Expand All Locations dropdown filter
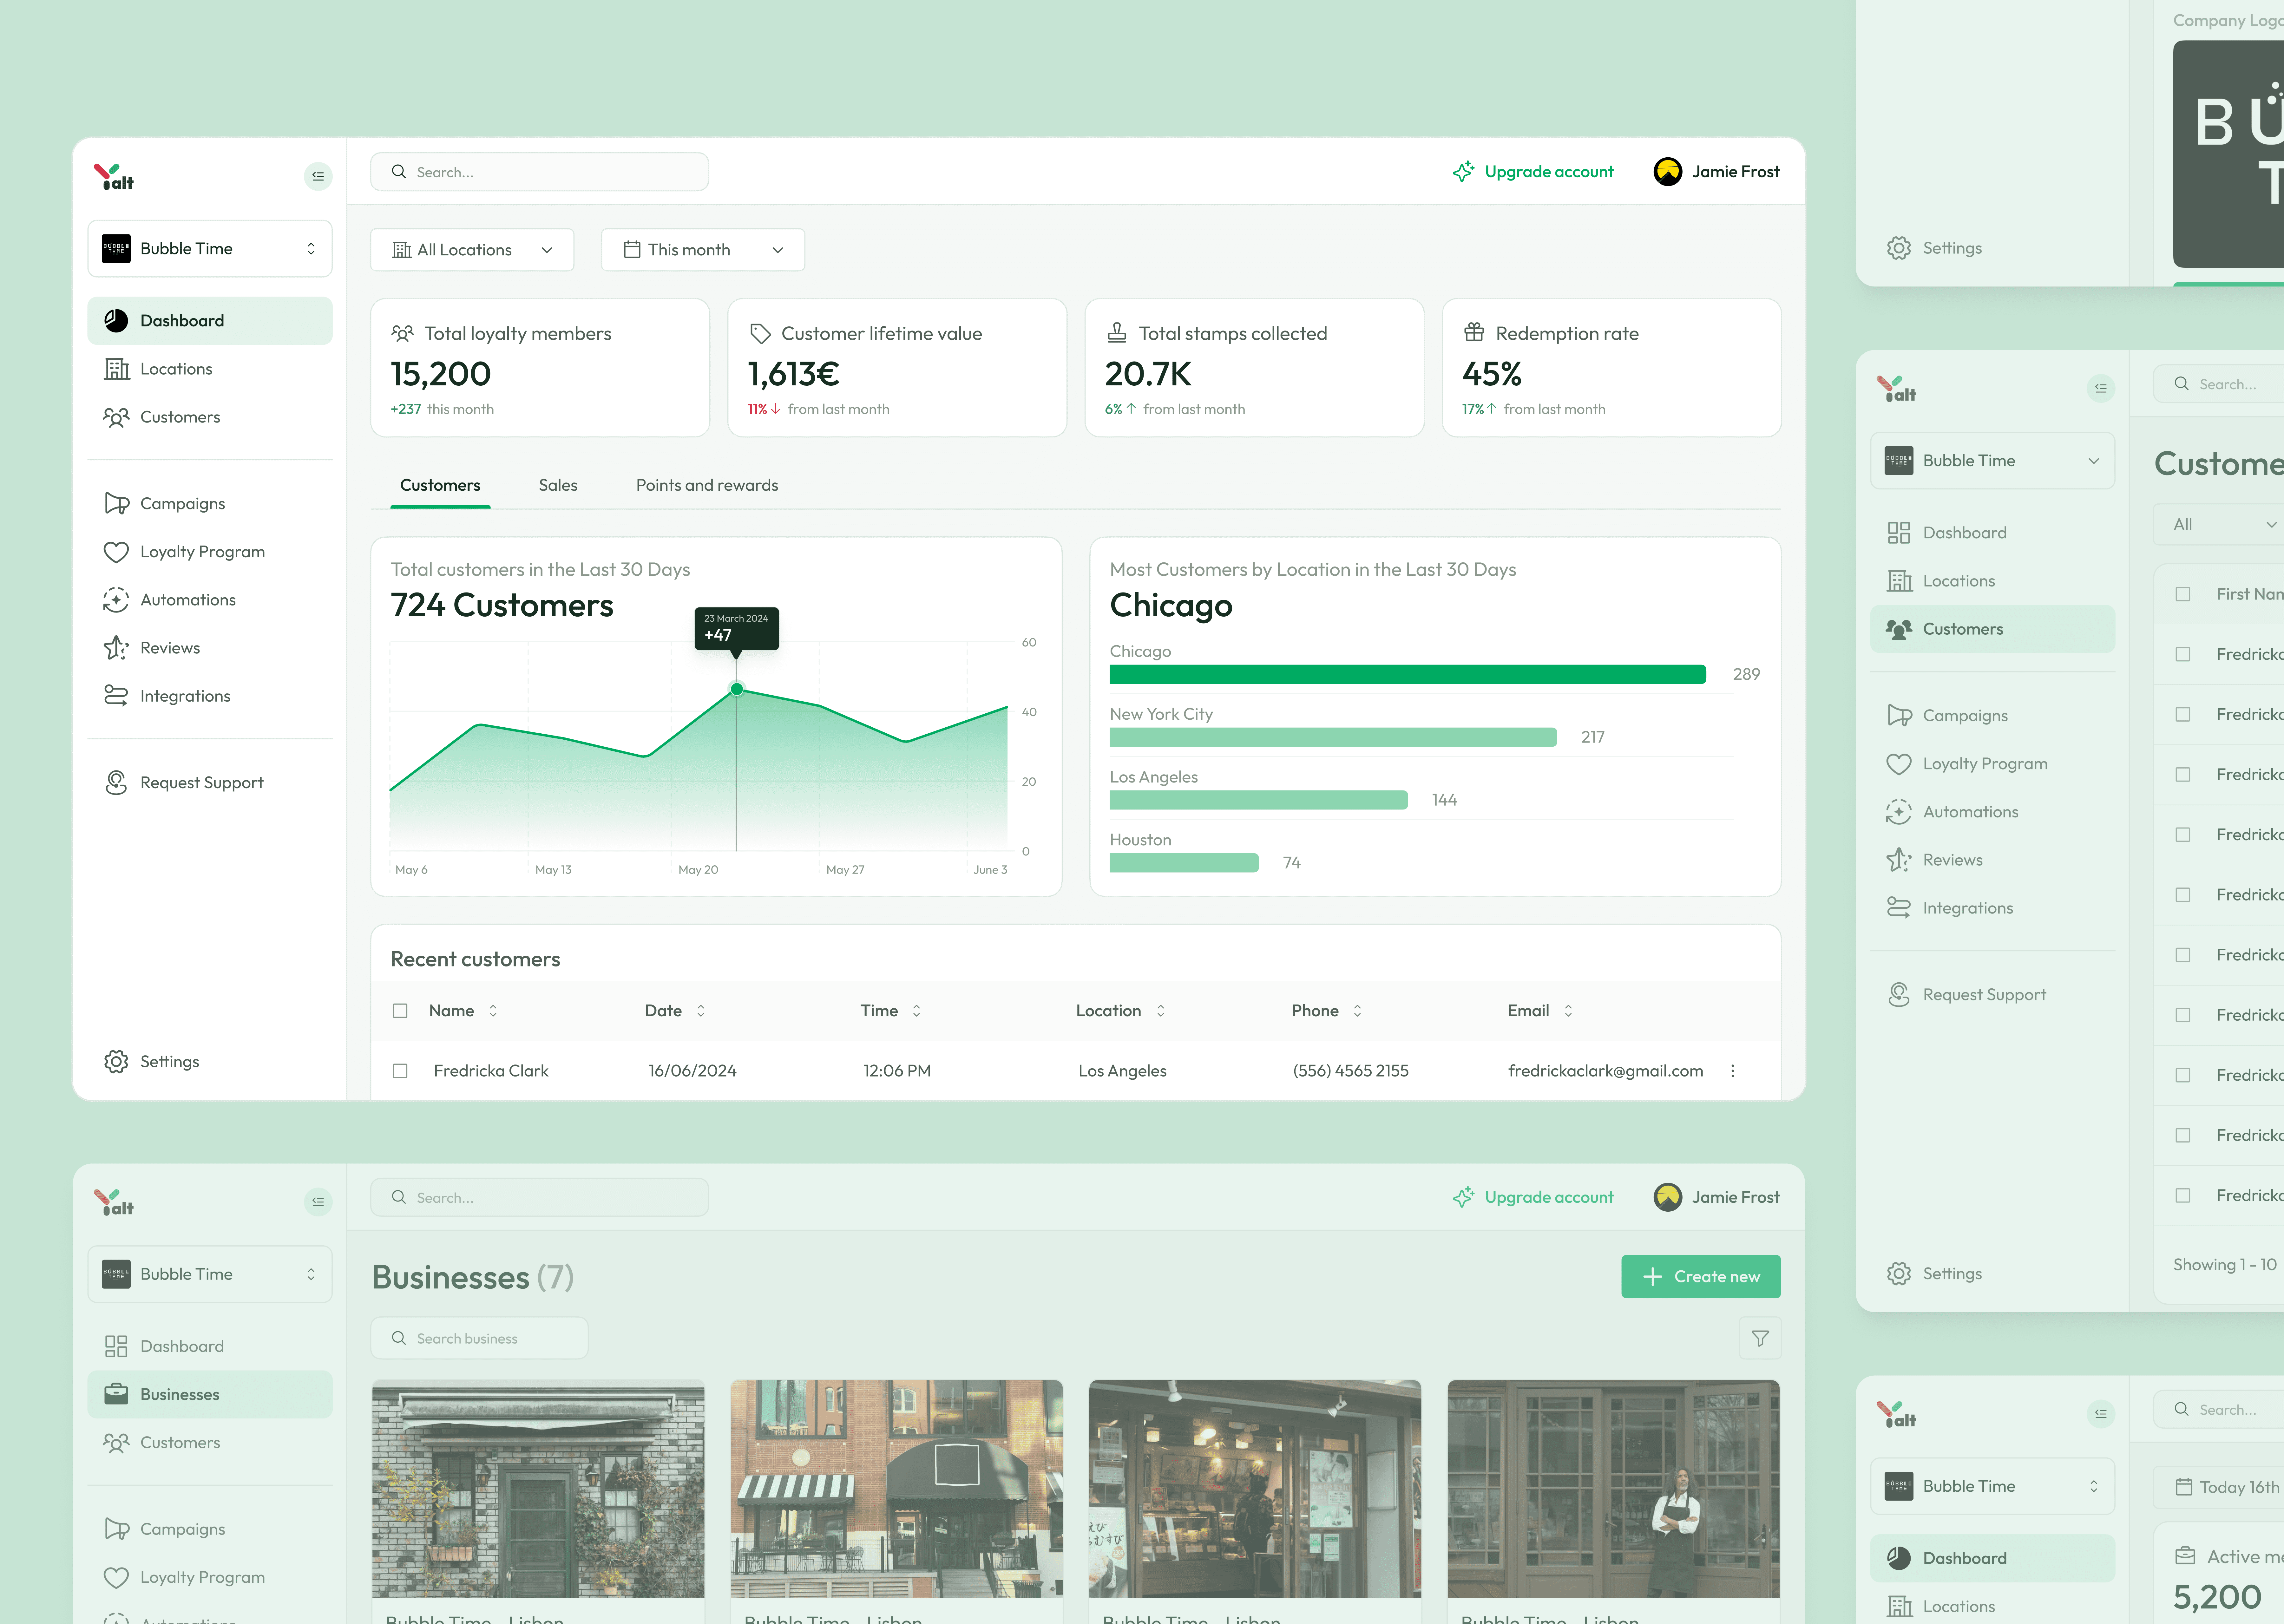 pos(472,250)
